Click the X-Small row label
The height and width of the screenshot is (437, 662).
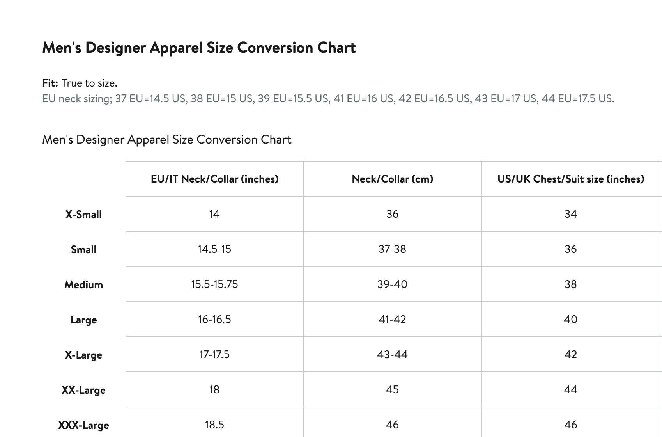click(x=83, y=215)
